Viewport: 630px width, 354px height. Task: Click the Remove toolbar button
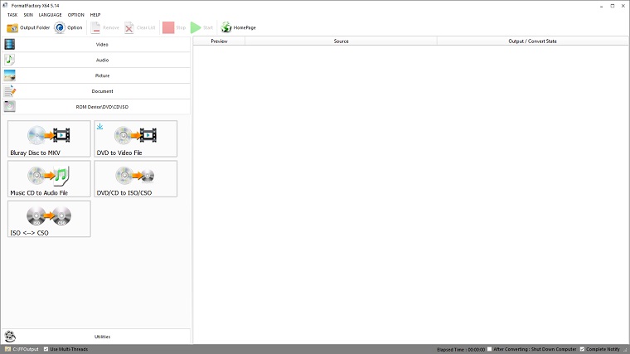[x=104, y=27]
